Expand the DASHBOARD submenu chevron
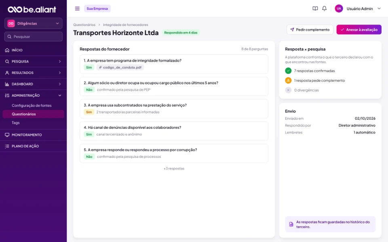Screen dimensions: 388x242 click(x=60, y=84)
